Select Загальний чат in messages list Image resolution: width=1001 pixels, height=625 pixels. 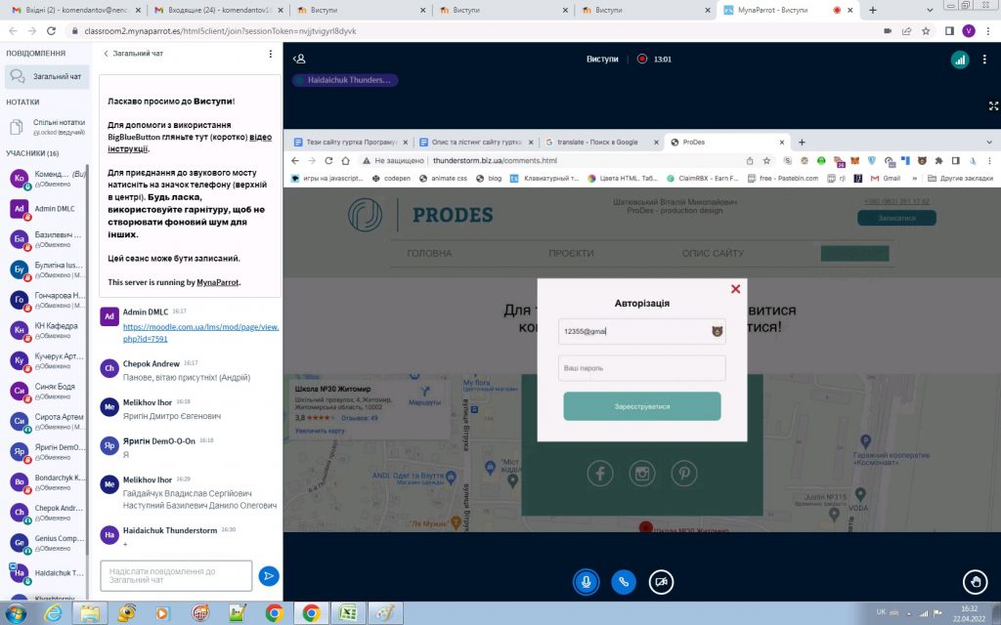45,76
